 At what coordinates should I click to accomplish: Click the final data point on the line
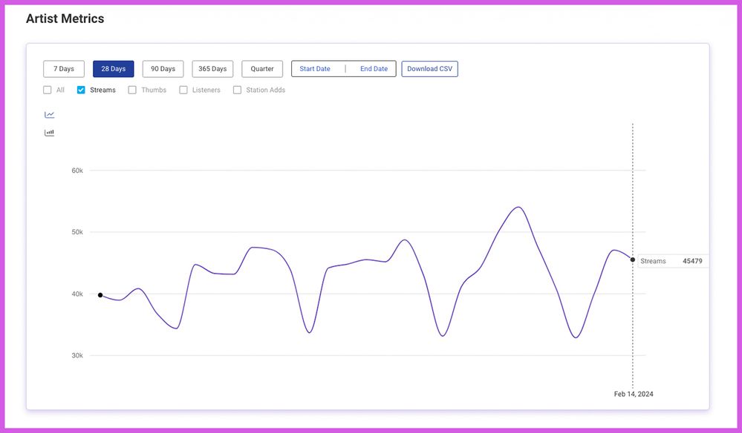tap(633, 260)
